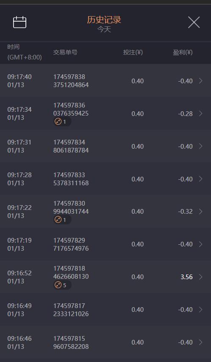Expand details arrow for 09:17:31 record
211x362 pixels.
pos(201,146)
